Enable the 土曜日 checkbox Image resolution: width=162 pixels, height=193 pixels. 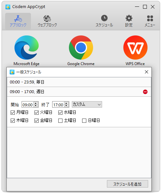60,121
